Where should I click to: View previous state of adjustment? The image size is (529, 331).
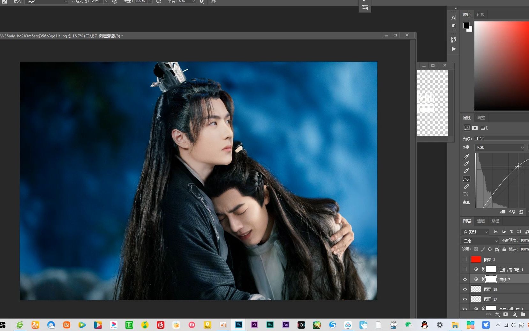(x=512, y=212)
